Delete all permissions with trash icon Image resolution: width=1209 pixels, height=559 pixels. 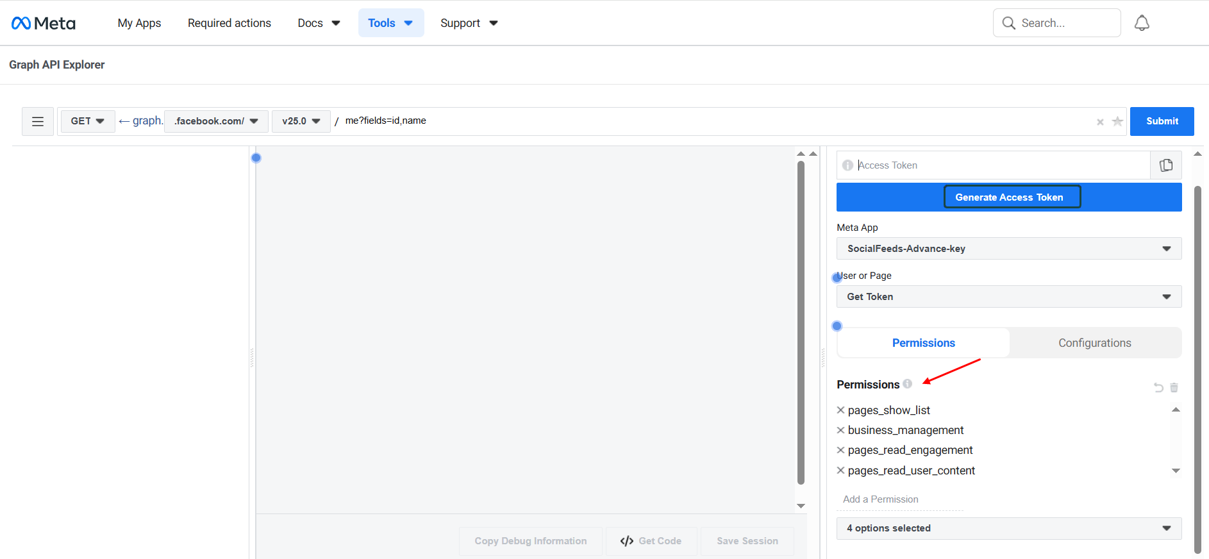tap(1174, 387)
